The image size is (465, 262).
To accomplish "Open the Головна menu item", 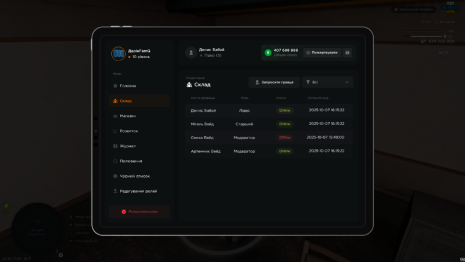I will [139, 86].
